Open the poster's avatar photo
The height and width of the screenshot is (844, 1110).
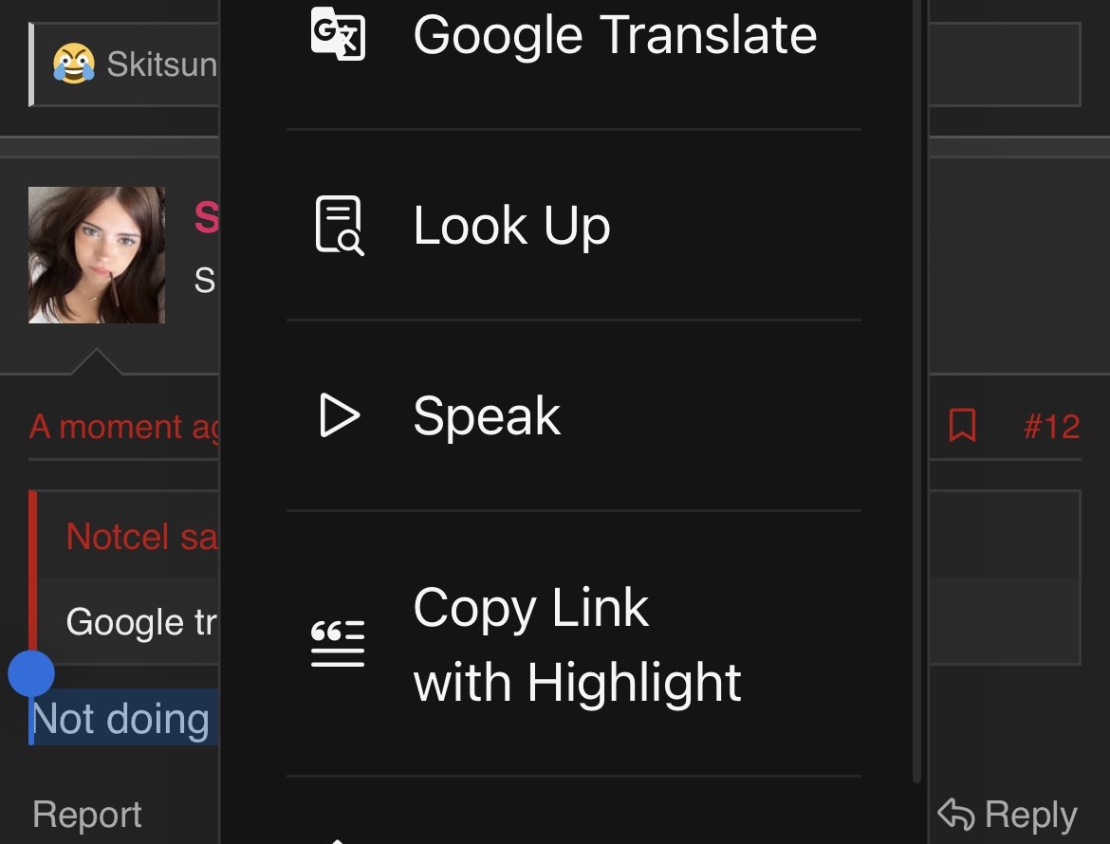pyautogui.click(x=97, y=255)
